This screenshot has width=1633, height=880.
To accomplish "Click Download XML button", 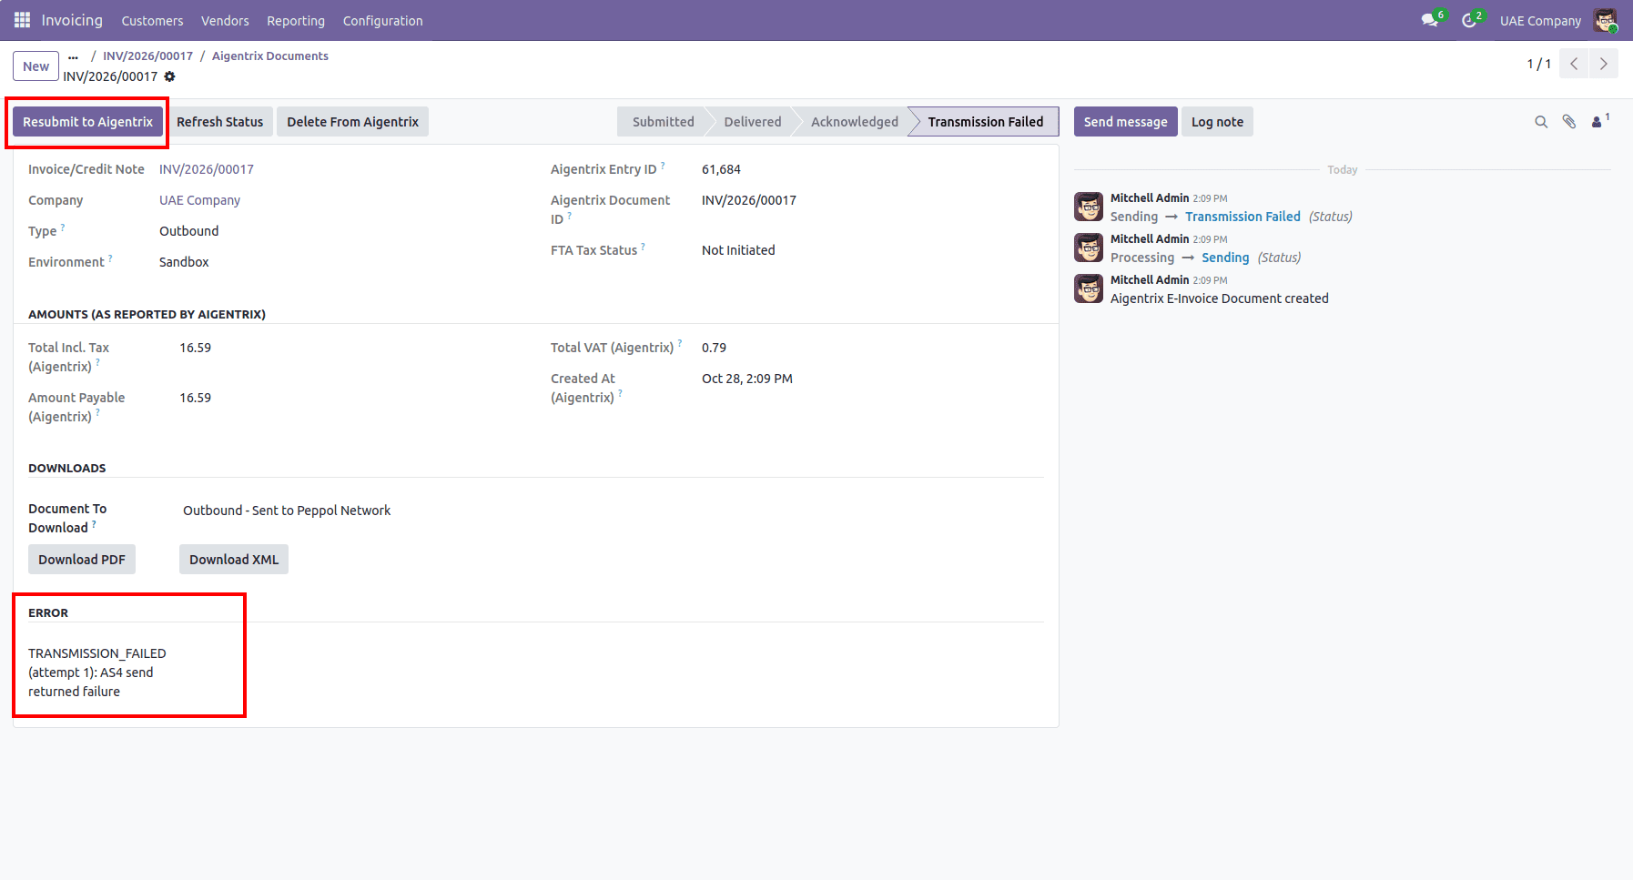I will pos(234,560).
